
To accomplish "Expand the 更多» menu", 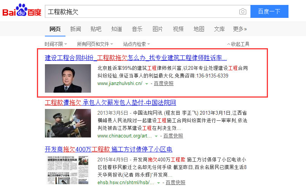I will point(240,29).
